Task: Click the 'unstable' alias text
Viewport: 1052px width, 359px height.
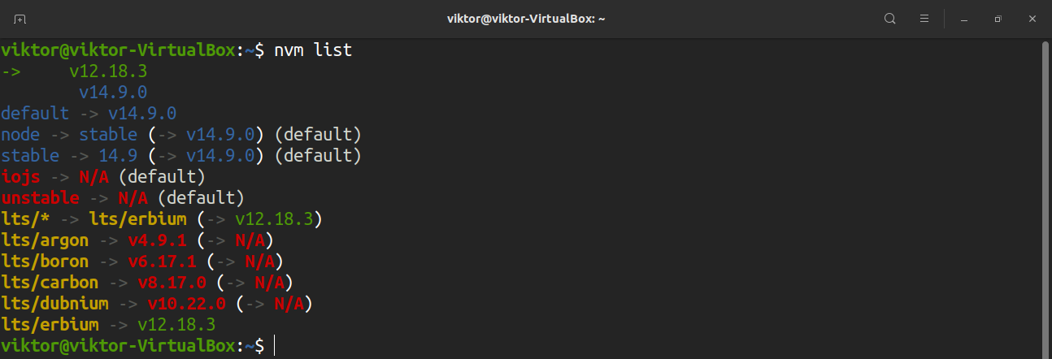Action: tap(40, 197)
